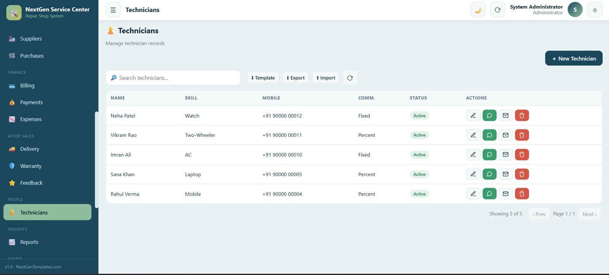Click Active status badge for Neha Patel
Screen dimensions: 609x275
tap(419, 115)
